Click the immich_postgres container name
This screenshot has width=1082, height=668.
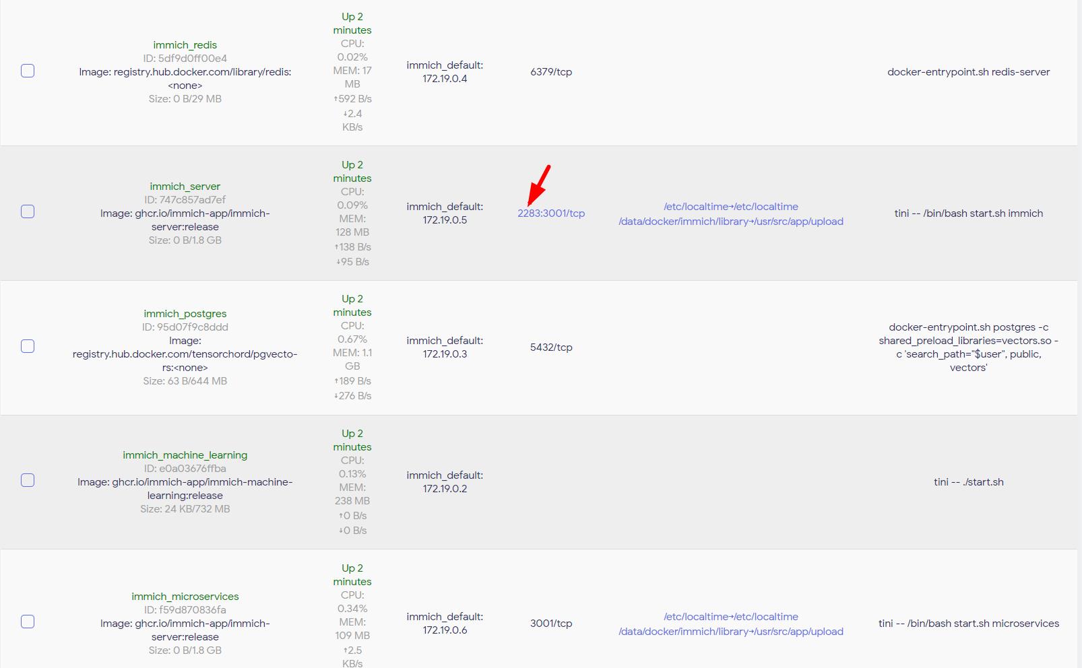pos(185,314)
